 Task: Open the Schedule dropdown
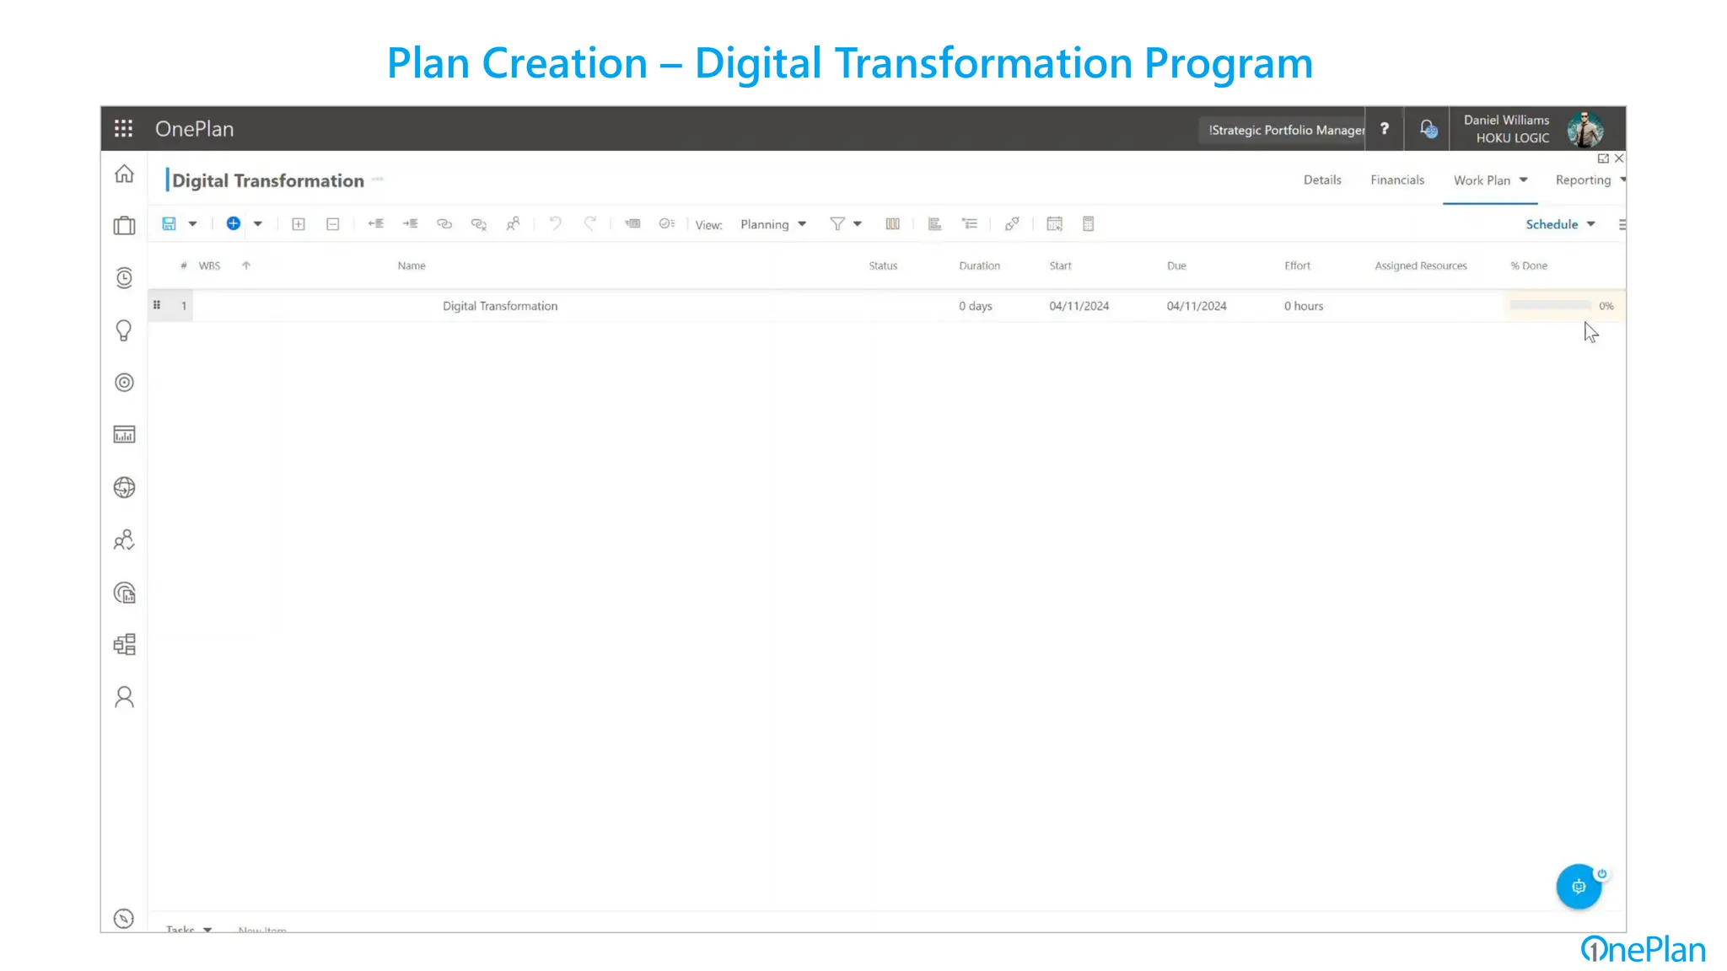[x=1560, y=224]
